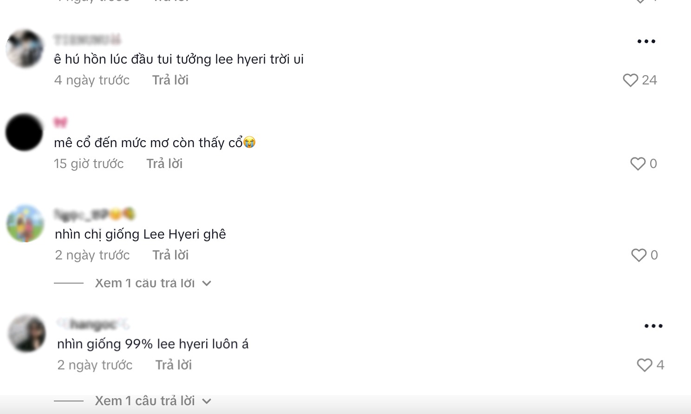This screenshot has height=414, width=691.
Task: Click the heart icon showing 24 likes
Action: (630, 80)
